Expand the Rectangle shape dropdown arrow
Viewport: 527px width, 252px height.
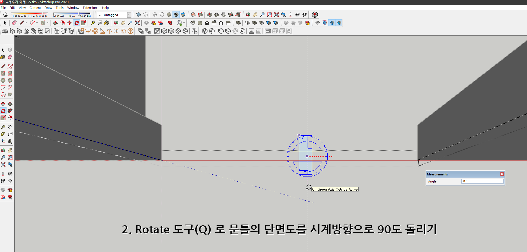47,23
